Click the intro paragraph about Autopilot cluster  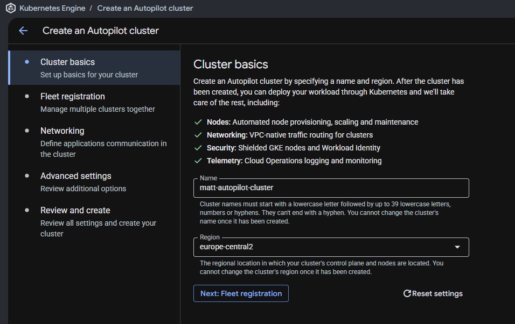tap(329, 92)
